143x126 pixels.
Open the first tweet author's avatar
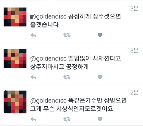[x=15, y=17]
